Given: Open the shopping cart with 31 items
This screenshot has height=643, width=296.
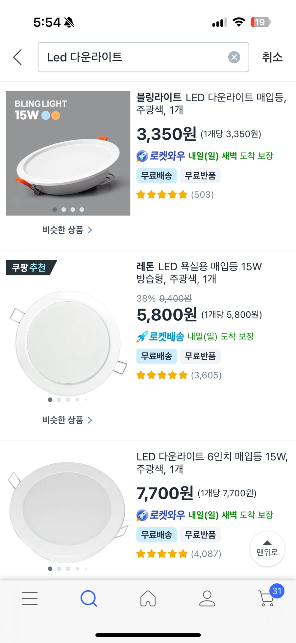Looking at the screenshot, I should [x=267, y=598].
